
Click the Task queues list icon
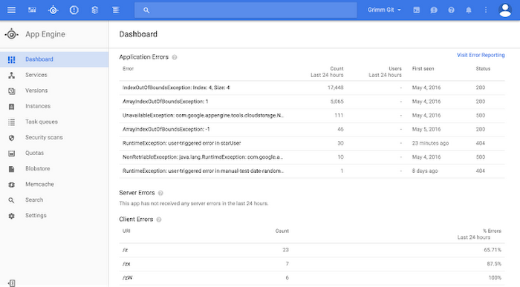pyautogui.click(x=12, y=122)
